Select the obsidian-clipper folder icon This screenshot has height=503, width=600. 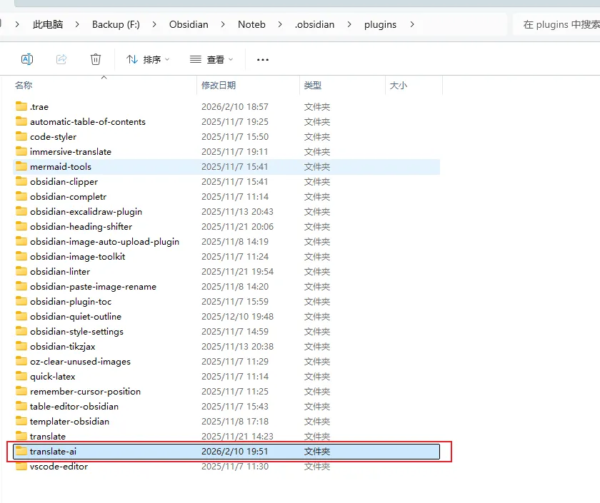pyautogui.click(x=21, y=181)
